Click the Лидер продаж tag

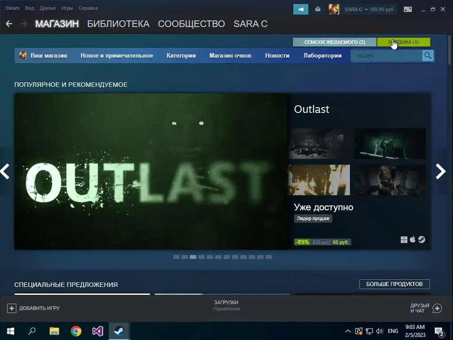coord(313,218)
